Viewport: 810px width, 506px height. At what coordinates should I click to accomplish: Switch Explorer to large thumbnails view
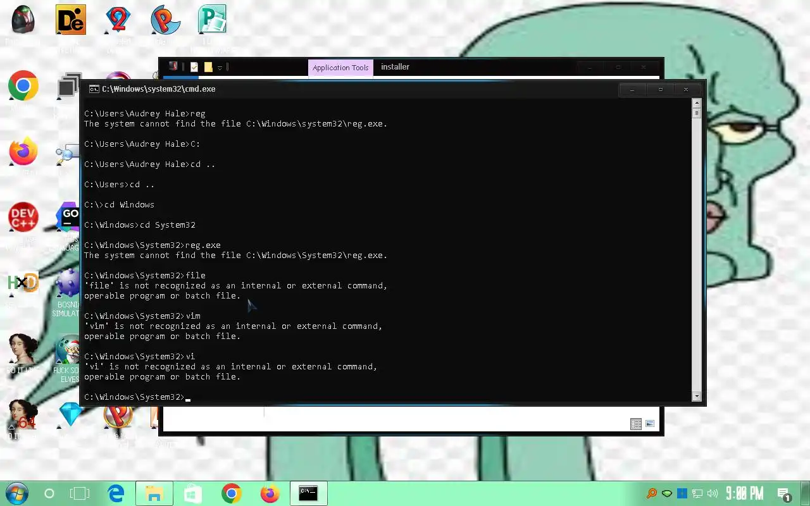(x=649, y=424)
